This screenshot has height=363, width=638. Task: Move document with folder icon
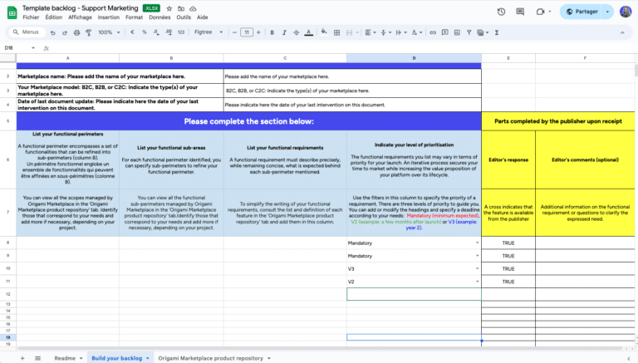(181, 8)
